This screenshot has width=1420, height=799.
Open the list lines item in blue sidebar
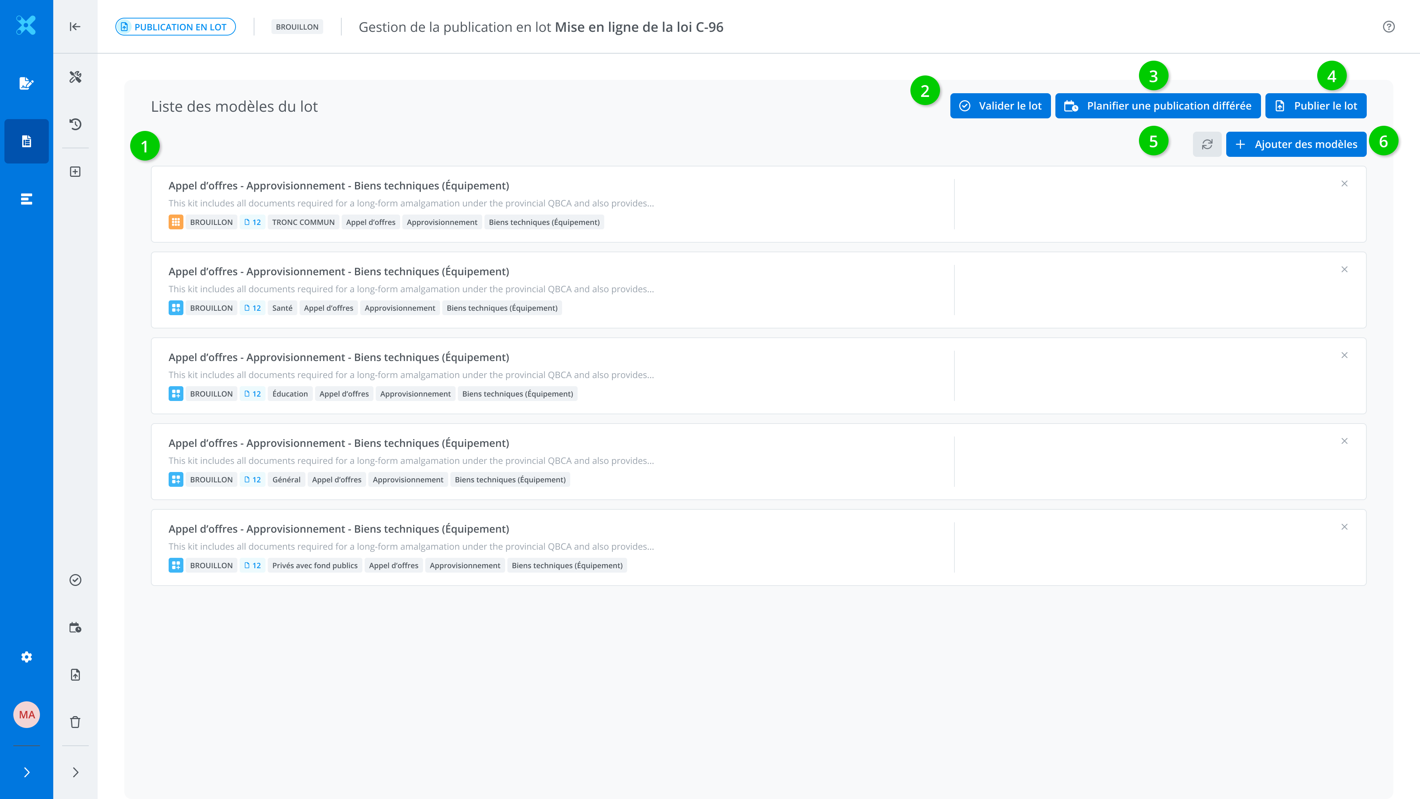[27, 199]
